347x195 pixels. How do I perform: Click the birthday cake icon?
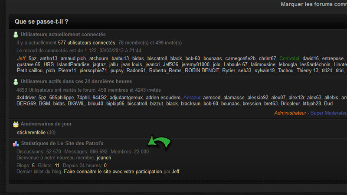pyautogui.click(x=16, y=124)
